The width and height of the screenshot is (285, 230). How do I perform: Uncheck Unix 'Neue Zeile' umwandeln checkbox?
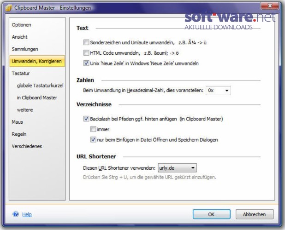[x=86, y=63]
